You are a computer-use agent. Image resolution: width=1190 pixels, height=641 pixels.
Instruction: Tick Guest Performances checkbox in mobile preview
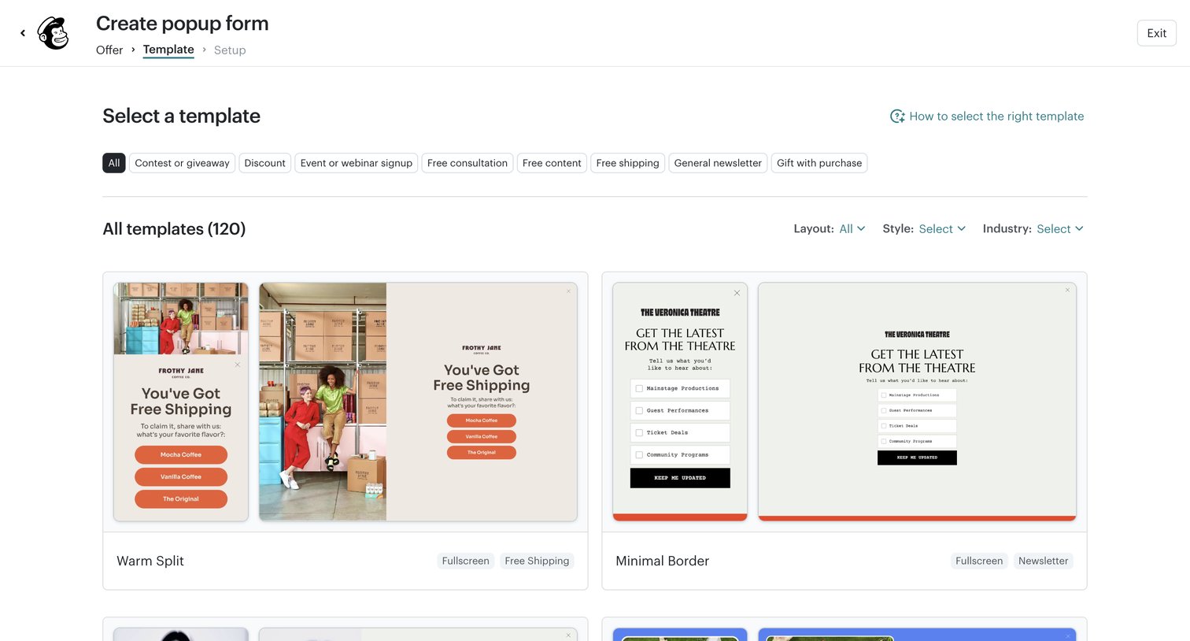tap(639, 410)
